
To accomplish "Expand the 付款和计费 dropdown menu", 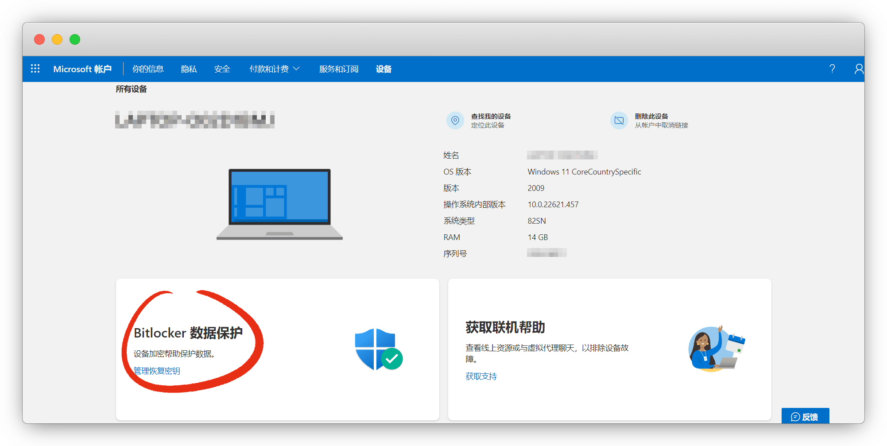I will 275,69.
